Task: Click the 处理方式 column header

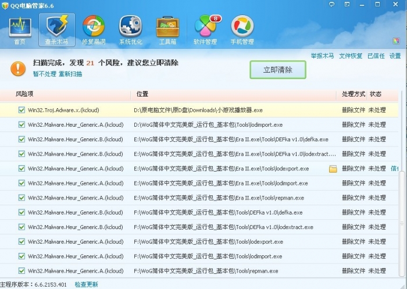Action: tap(354, 94)
